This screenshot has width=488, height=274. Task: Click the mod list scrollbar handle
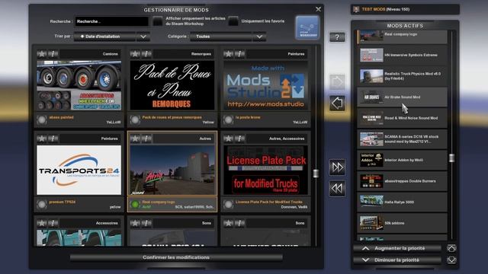[316, 174]
